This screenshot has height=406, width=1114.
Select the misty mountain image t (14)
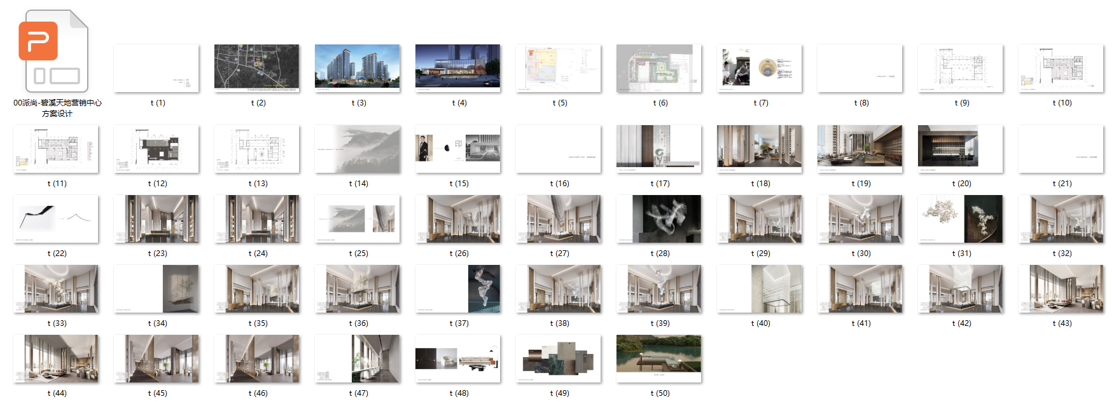click(x=357, y=149)
